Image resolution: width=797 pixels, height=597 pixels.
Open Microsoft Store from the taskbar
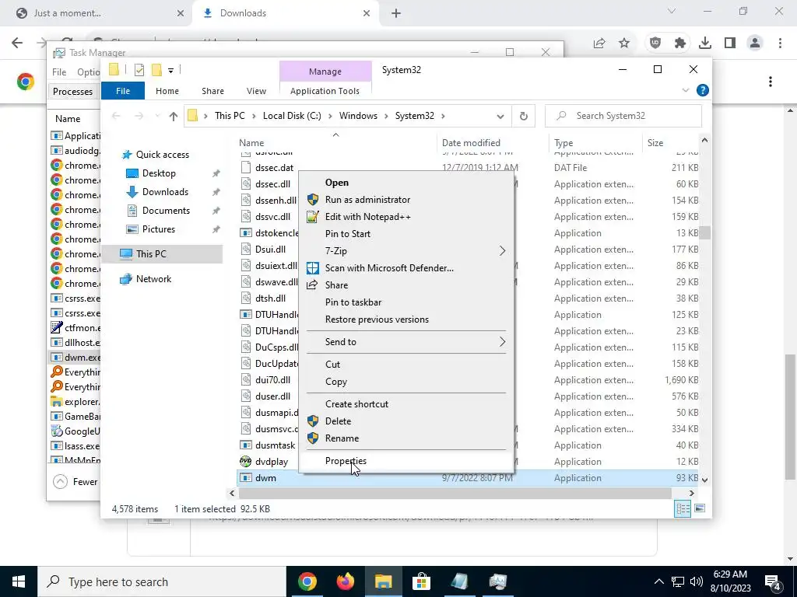tap(421, 581)
